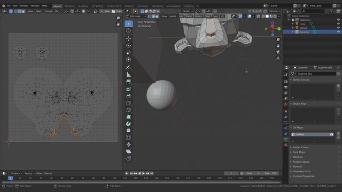Screen dimensions: 342x192
Task: Expand the Geometry Data panel
Action: (301, 171)
